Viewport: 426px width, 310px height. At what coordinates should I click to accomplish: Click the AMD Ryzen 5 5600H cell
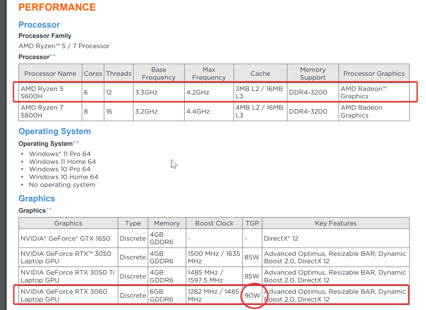42,92
